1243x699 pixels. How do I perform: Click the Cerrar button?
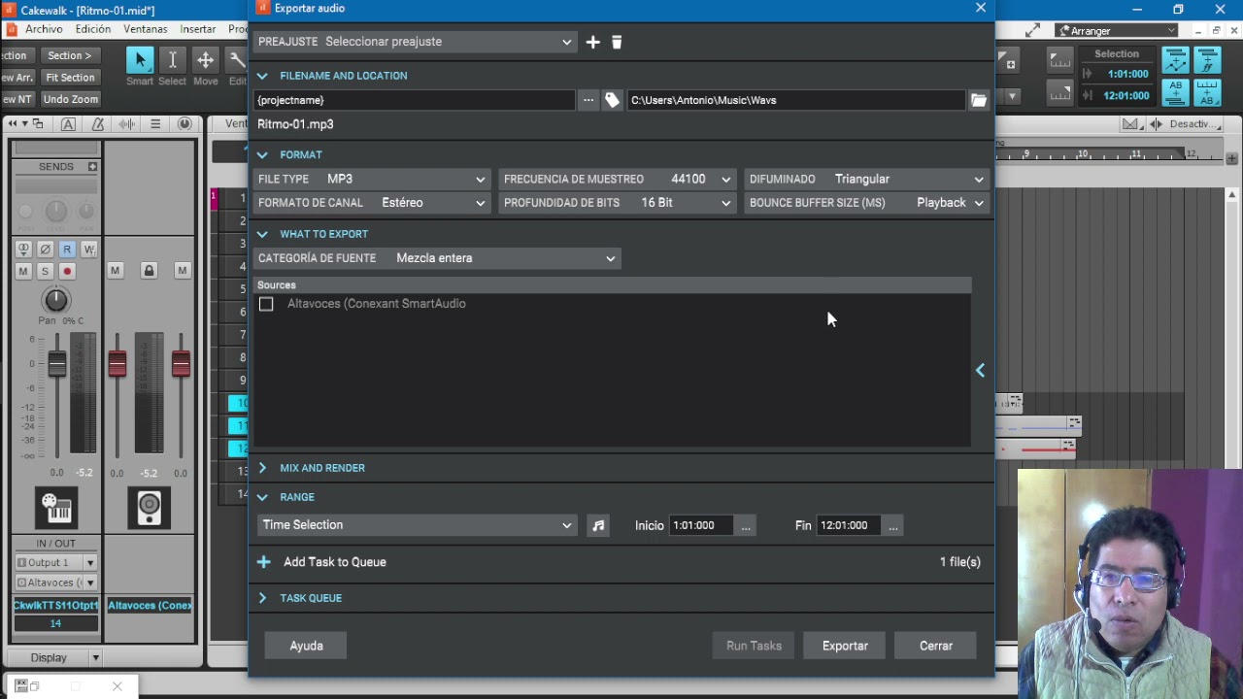click(x=936, y=646)
